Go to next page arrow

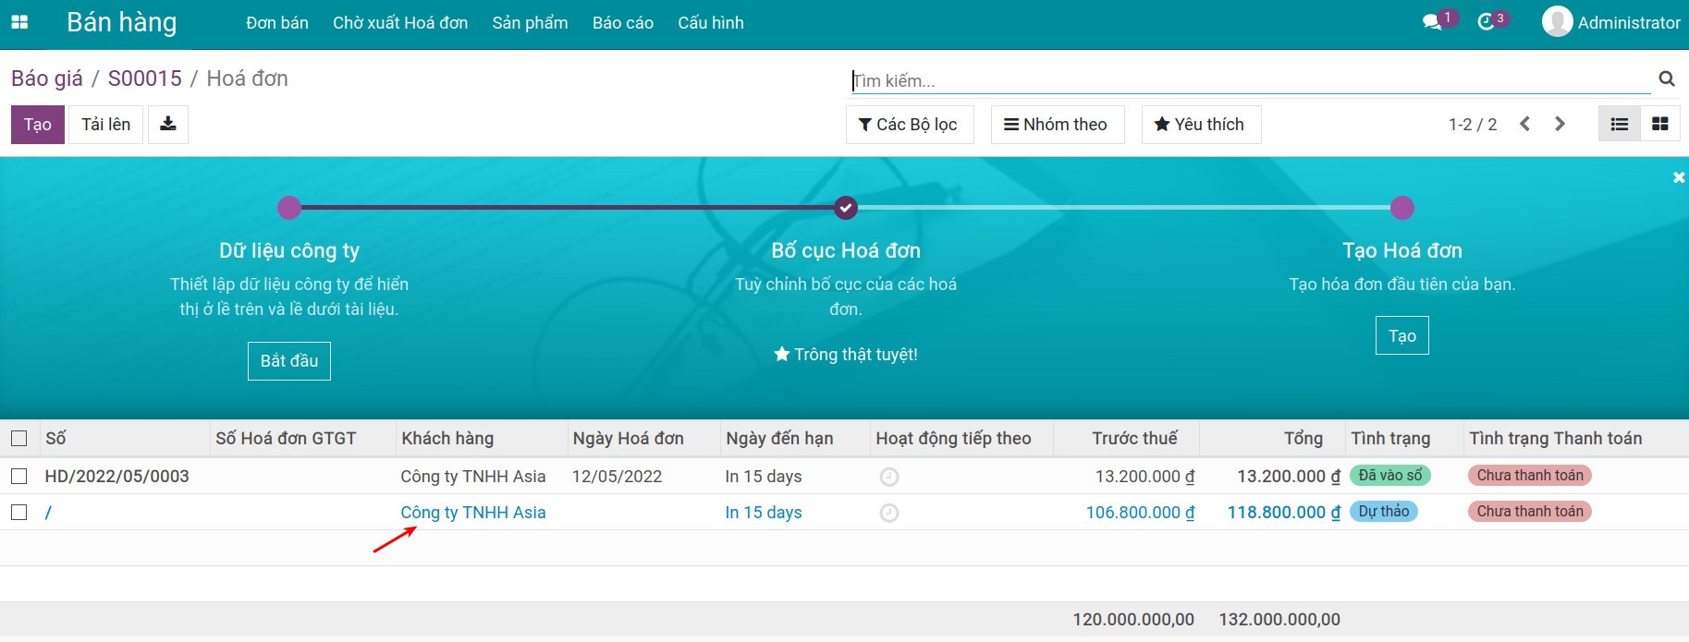click(x=1560, y=124)
